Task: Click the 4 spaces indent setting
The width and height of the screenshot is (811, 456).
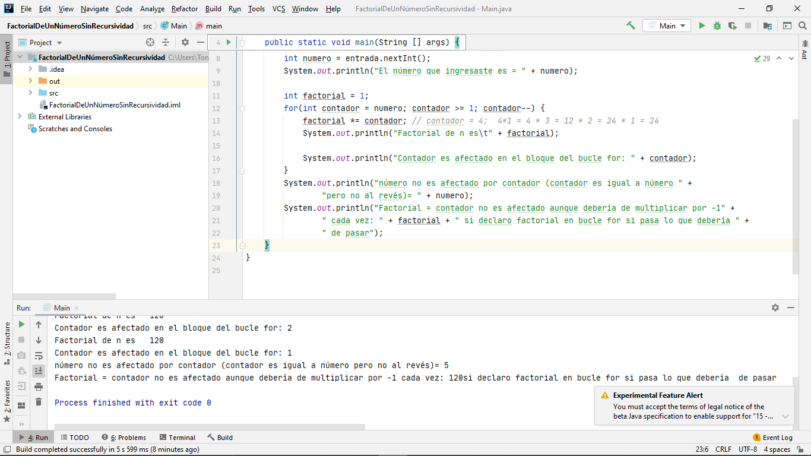Action: 777,449
